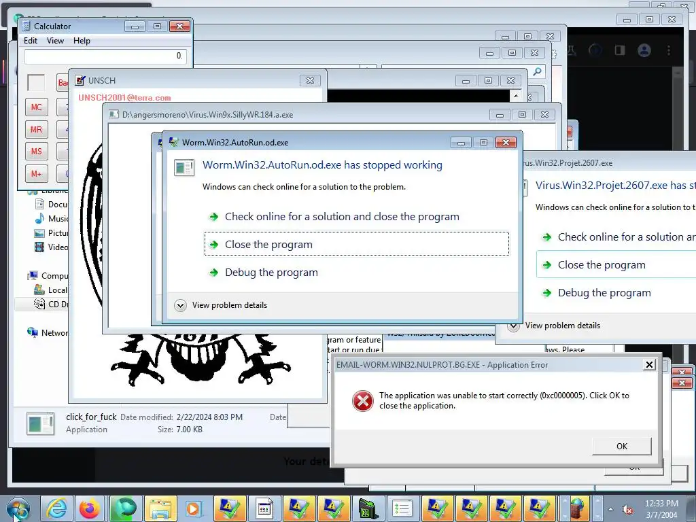Open the checklist taskbar icon

402,508
